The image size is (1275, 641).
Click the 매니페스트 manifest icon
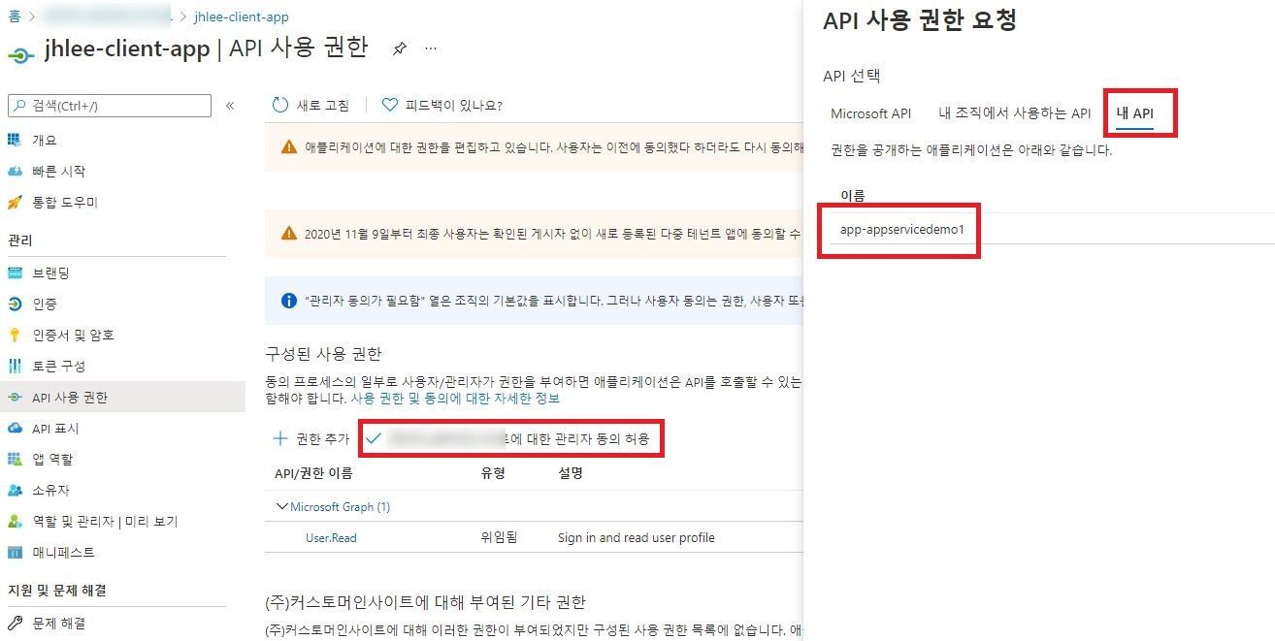pos(15,552)
